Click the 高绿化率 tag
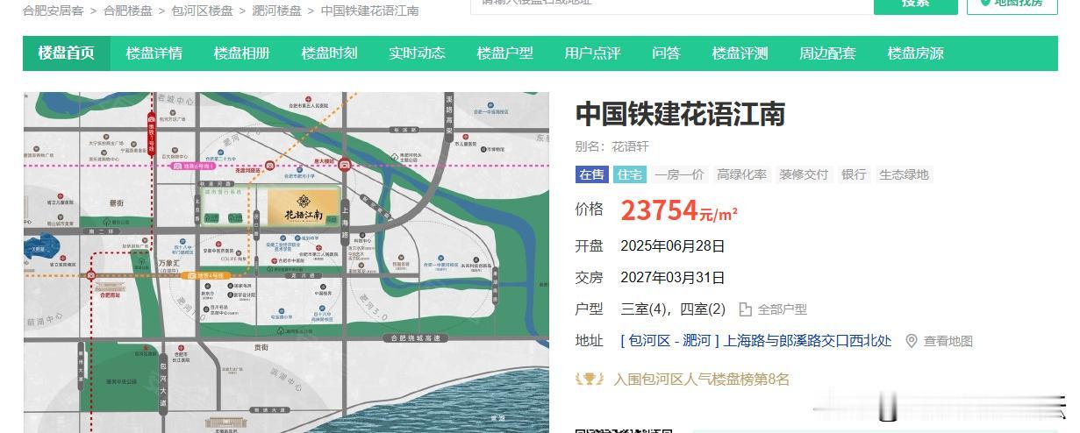Viewport: 1080px width, 433px height. (x=741, y=174)
